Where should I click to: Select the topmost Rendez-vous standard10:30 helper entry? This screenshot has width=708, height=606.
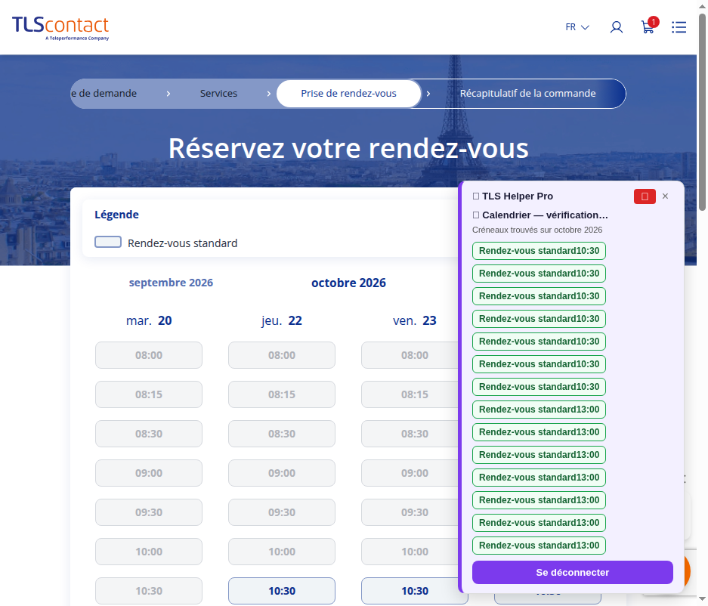(x=539, y=251)
